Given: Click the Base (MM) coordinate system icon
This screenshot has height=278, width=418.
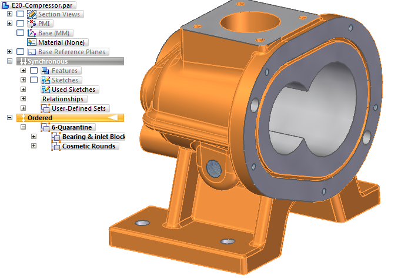Looking at the screenshot, I should coord(32,33).
